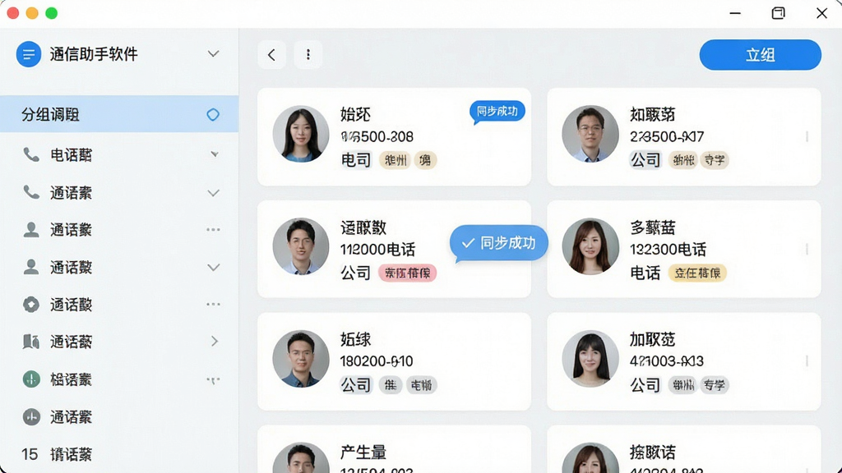Click the contact name 接厥诘
Screen dimensions: 842x473
pos(652,452)
